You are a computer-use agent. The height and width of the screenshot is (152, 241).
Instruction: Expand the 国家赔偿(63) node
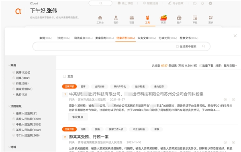(14, 89)
